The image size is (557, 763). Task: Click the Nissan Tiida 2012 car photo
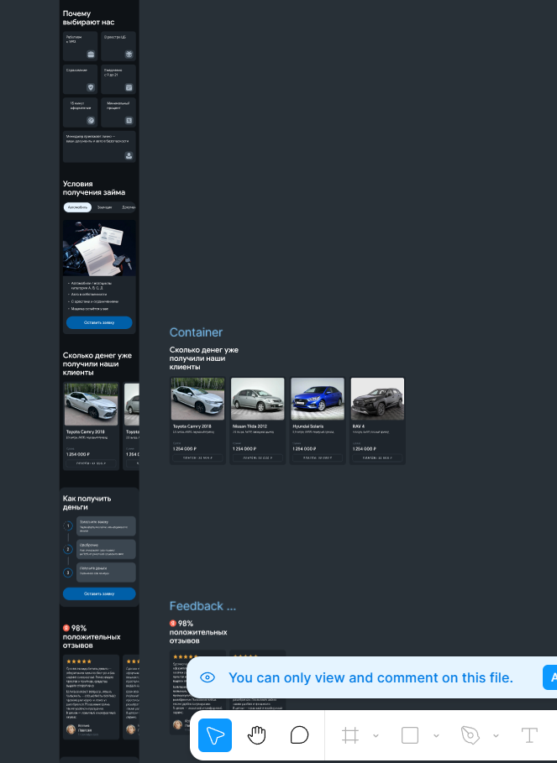258,399
